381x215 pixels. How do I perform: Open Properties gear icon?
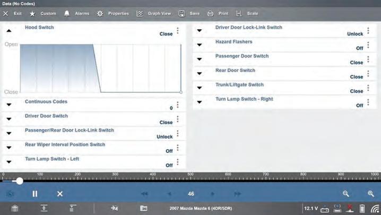coord(100,14)
